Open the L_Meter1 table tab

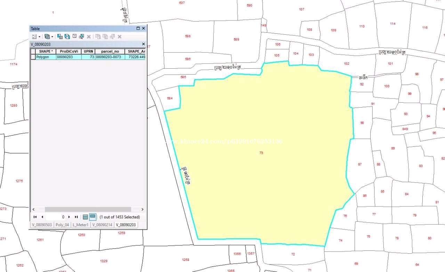[81, 225]
